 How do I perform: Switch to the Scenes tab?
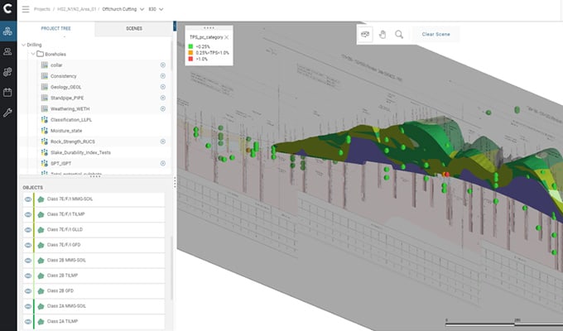point(133,28)
